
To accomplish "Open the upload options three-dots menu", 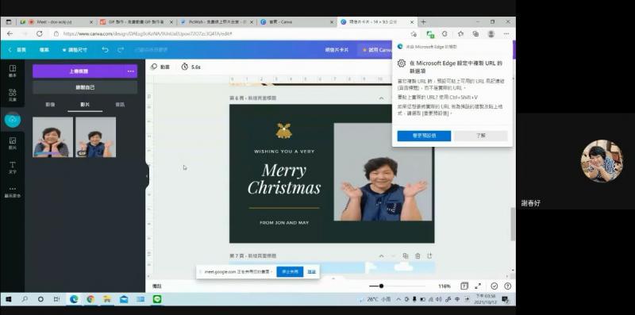I will pyautogui.click(x=130, y=71).
